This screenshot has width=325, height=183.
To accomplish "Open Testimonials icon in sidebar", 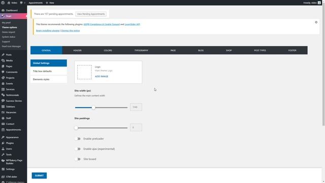I will [x=3, y=95].
